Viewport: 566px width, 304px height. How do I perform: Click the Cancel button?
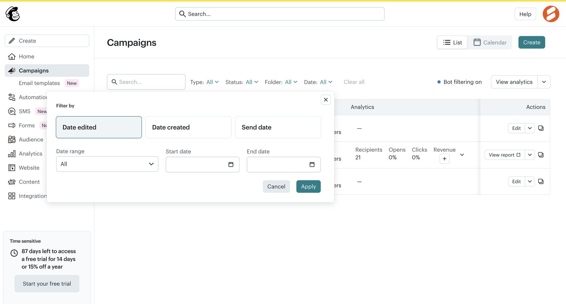tap(276, 186)
